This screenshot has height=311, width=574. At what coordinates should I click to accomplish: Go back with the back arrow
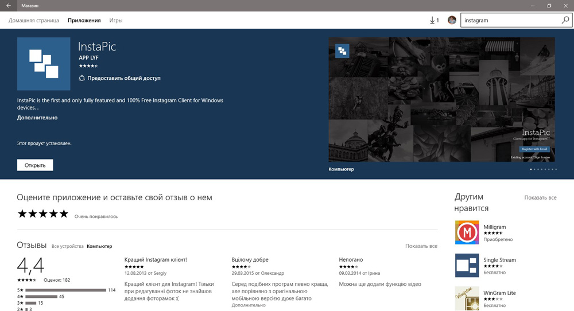pos(9,6)
